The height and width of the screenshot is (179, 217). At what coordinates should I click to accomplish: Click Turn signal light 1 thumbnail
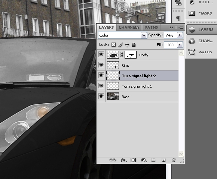113,86
